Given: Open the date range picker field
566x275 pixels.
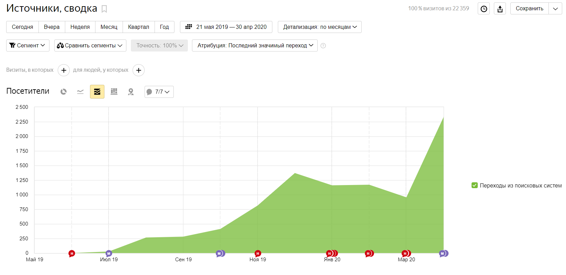Looking at the screenshot, I should pos(226,27).
